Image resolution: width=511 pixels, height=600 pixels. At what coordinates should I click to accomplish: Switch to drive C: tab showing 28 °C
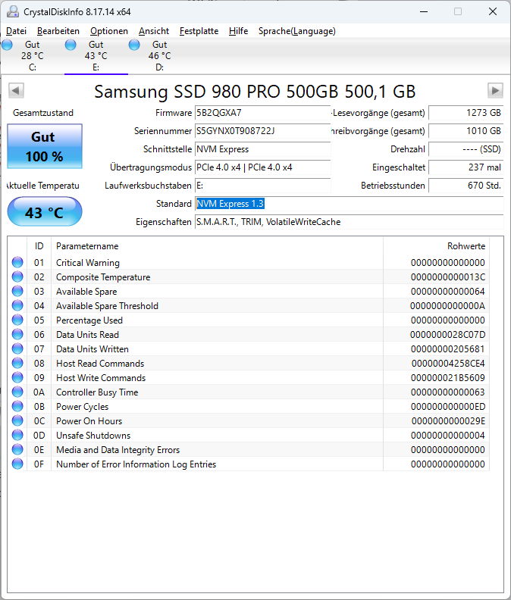tap(32, 56)
